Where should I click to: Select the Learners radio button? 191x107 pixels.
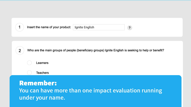coord(29,63)
